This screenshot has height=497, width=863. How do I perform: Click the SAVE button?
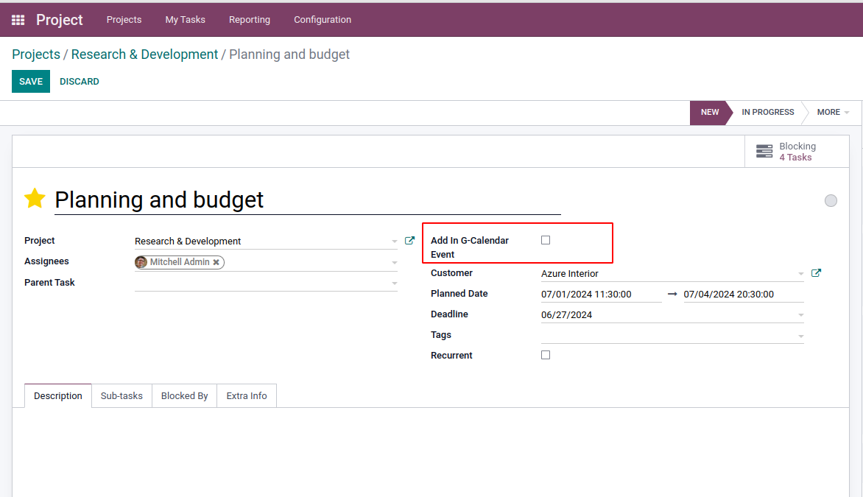tap(31, 82)
